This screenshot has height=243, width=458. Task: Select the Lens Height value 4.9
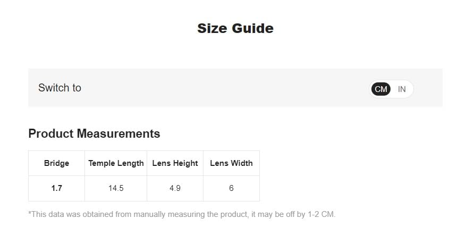point(175,188)
